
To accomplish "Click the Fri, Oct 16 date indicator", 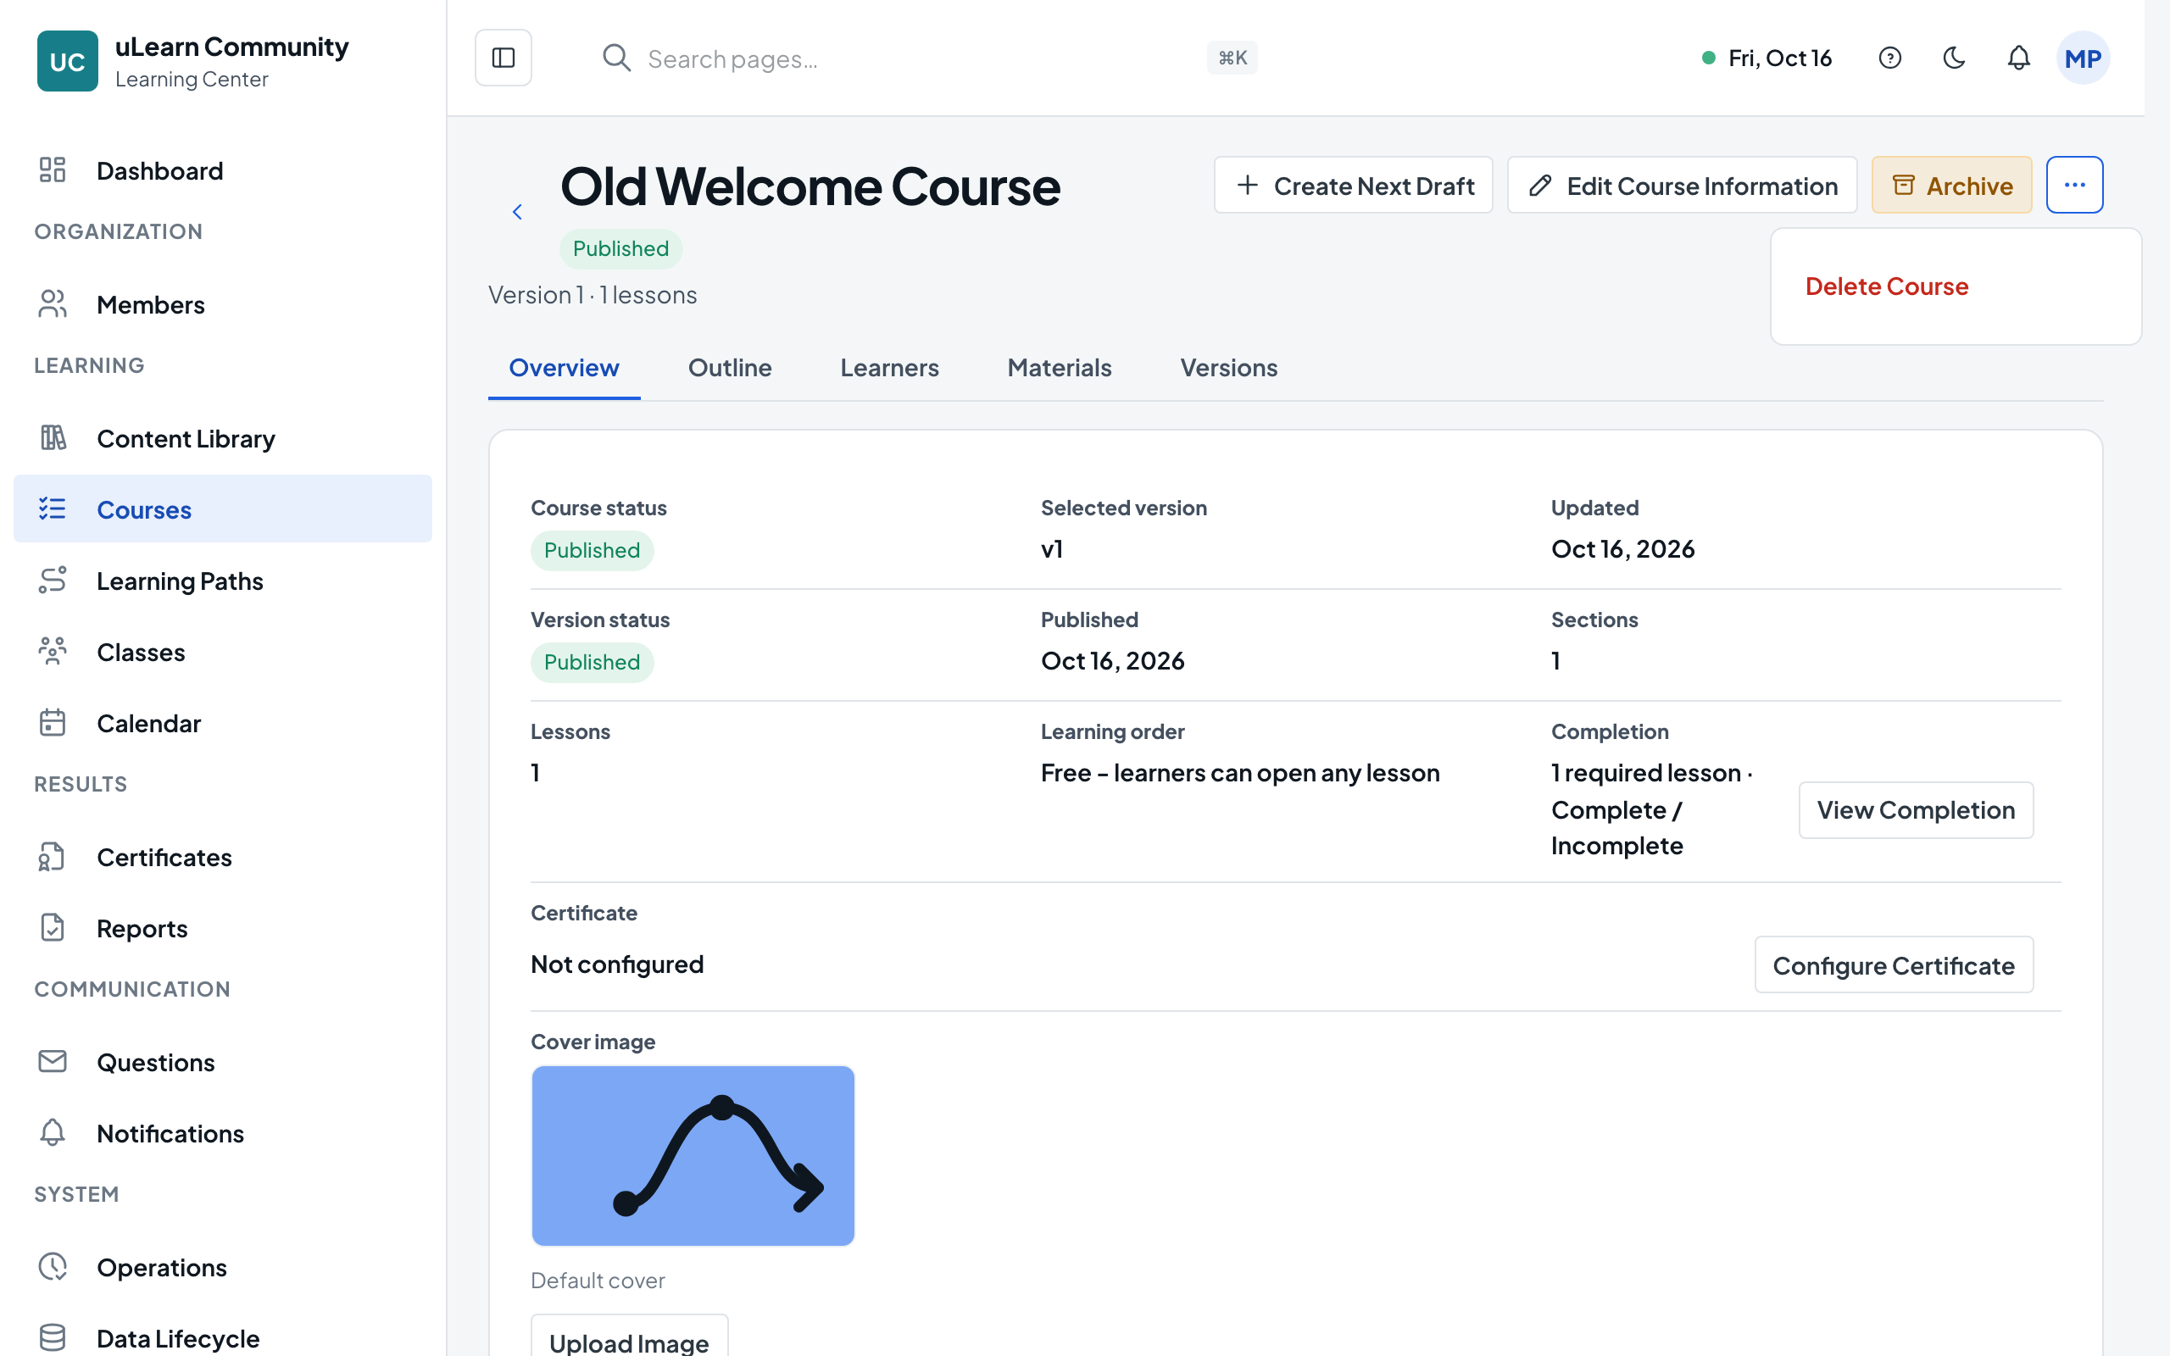I will pos(1767,58).
